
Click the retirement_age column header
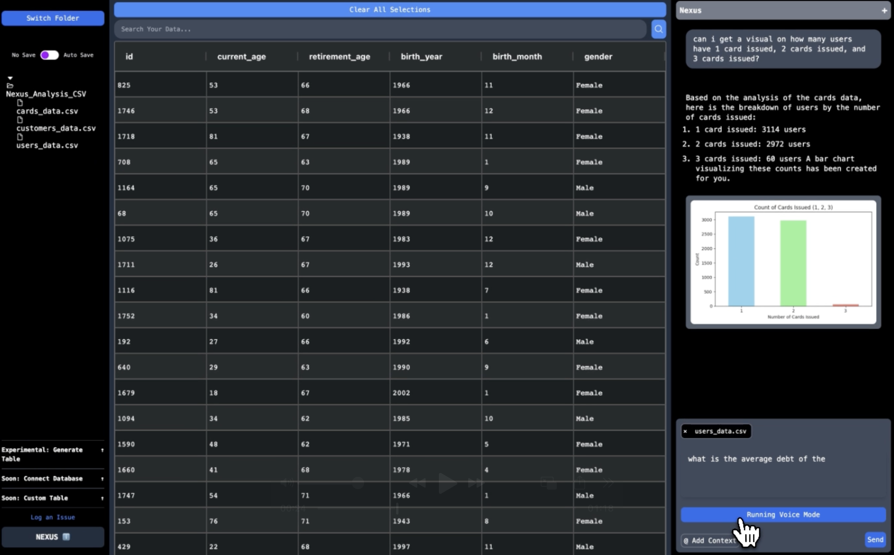(339, 57)
